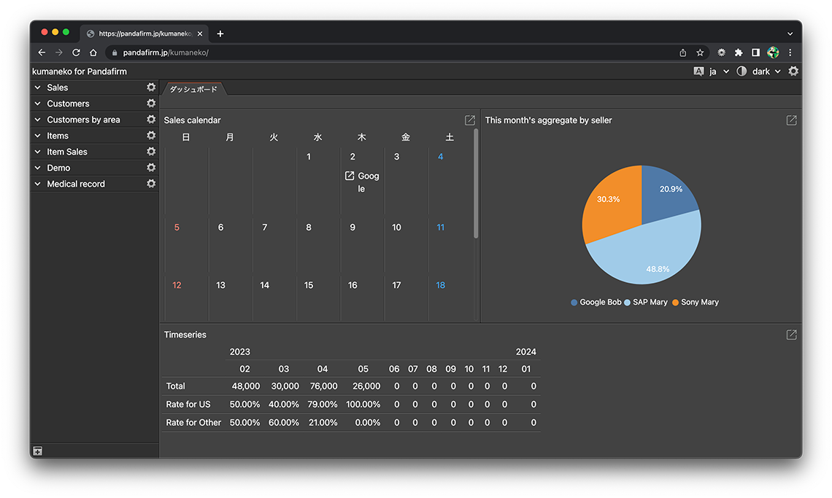
Task: Expand the Item Sales chevron
Action: click(38, 152)
